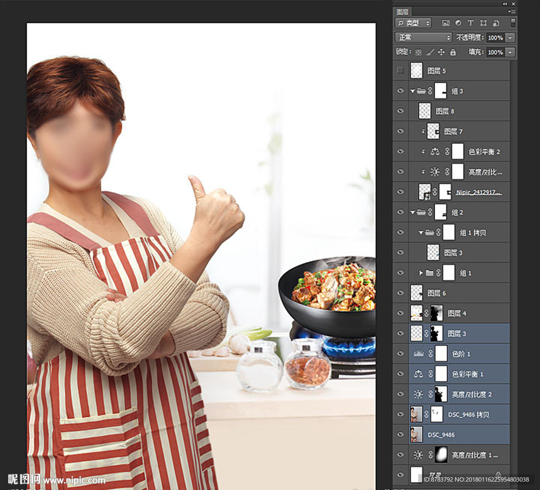Click the 亮度/对比度 1 sun icon

(x=418, y=455)
